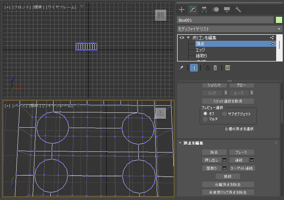
Task: Open front viewport 標準 shading menu
Action: tap(39, 7)
